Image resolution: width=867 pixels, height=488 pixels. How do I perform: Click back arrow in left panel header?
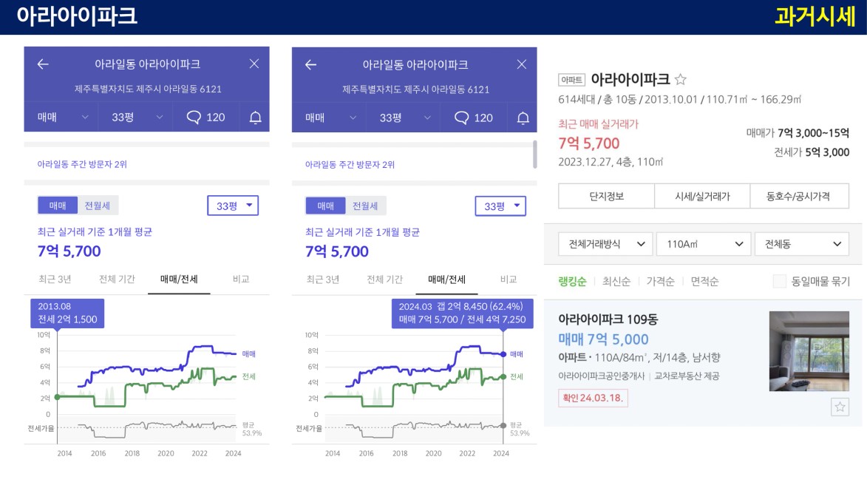[43, 64]
